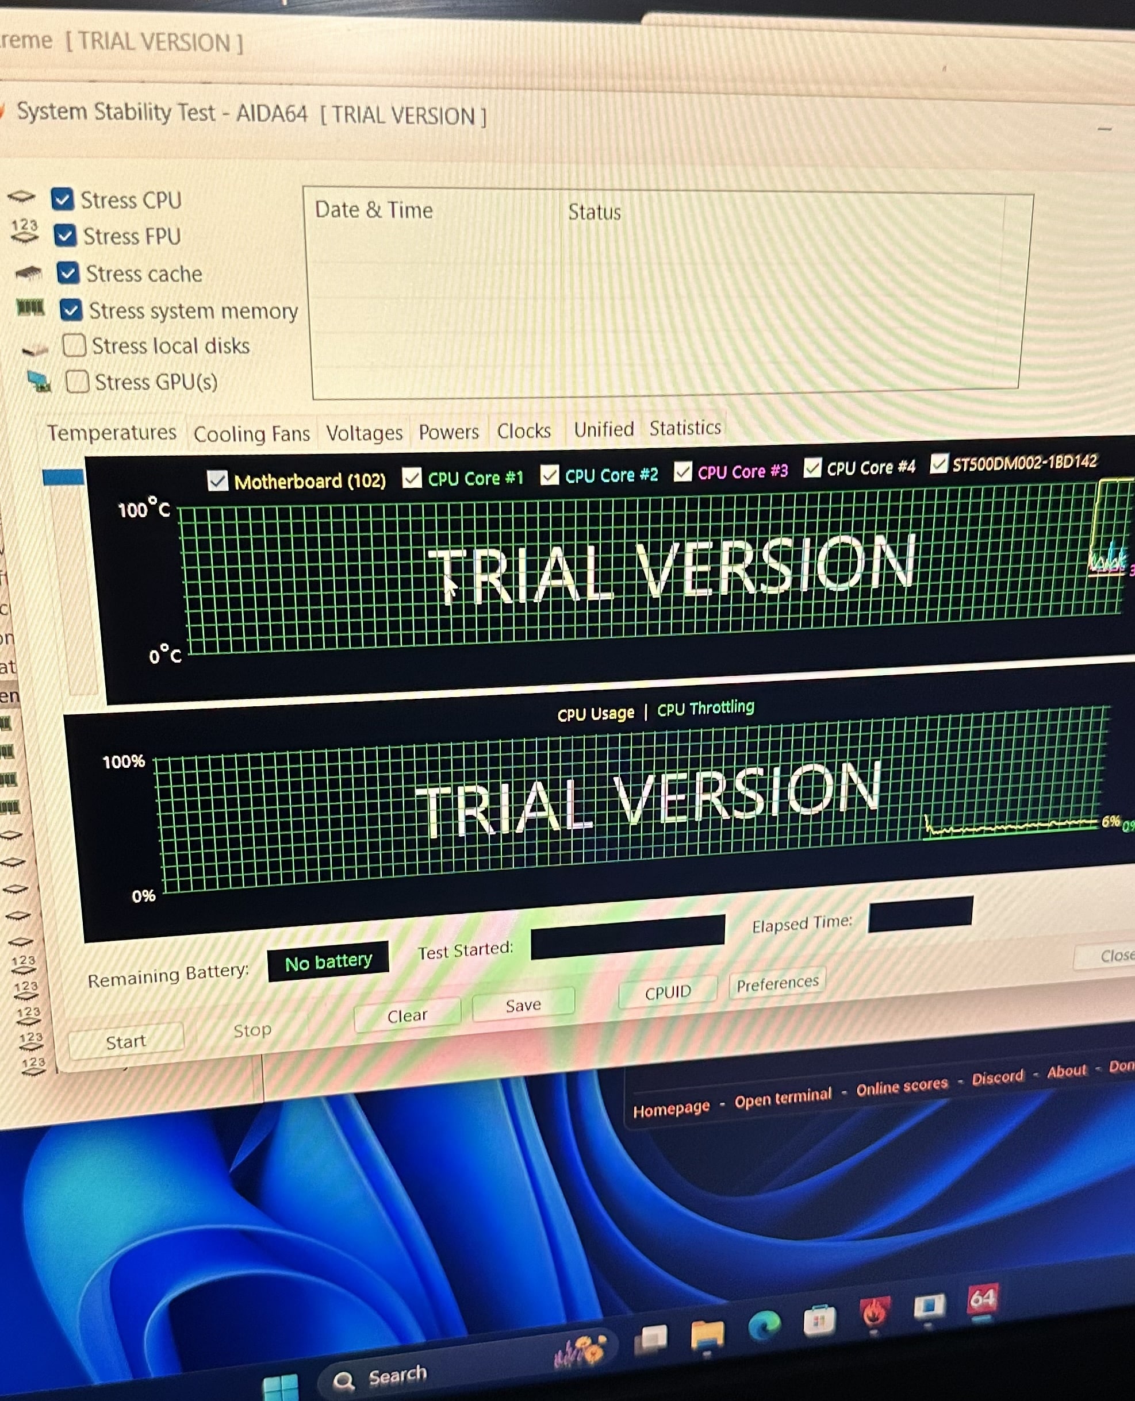Toggle the CPU Core #3 graph checkbox
The image size is (1135, 1401).
click(682, 471)
